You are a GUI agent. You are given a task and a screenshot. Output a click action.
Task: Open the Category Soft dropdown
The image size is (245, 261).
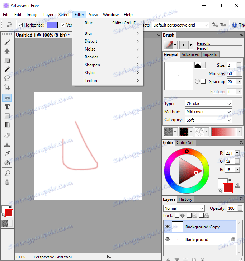208,120
